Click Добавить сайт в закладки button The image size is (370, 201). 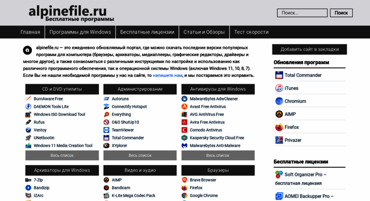coord(310,49)
